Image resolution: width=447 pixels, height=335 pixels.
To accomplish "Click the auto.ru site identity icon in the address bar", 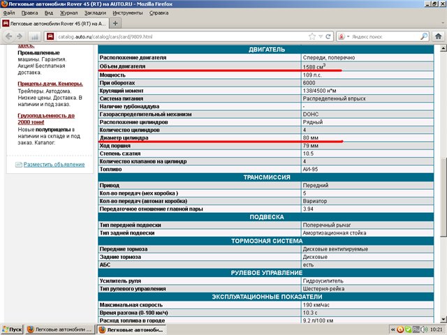I will (x=50, y=36).
